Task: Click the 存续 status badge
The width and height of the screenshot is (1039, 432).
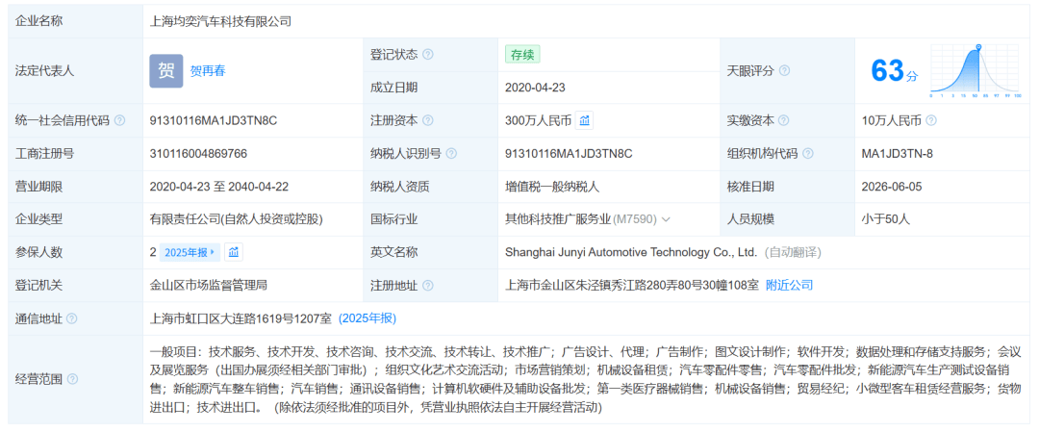Action: pyautogui.click(x=522, y=54)
